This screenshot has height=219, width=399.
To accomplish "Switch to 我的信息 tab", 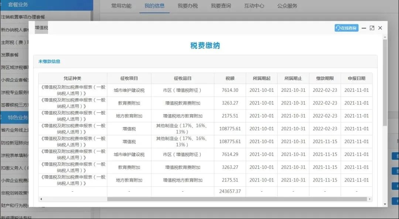I will click(x=154, y=6).
